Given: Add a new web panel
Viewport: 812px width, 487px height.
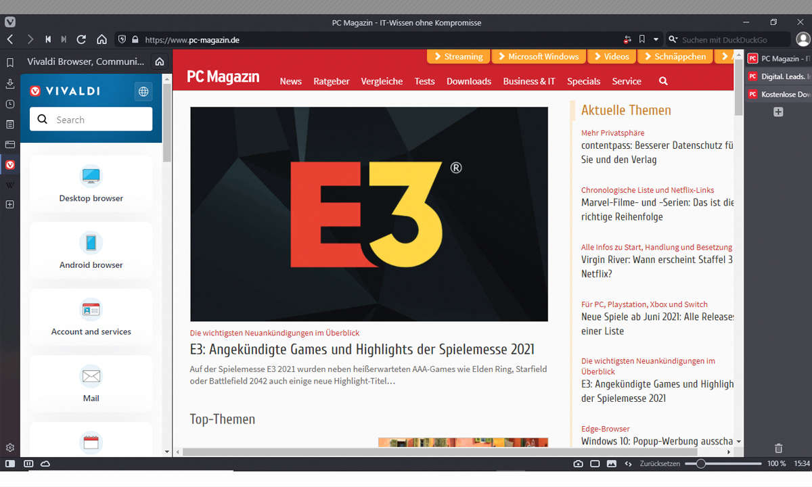Looking at the screenshot, I should (10, 204).
